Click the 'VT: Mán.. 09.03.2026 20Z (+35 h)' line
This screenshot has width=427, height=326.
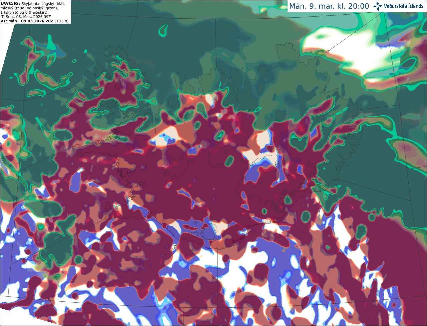point(35,21)
